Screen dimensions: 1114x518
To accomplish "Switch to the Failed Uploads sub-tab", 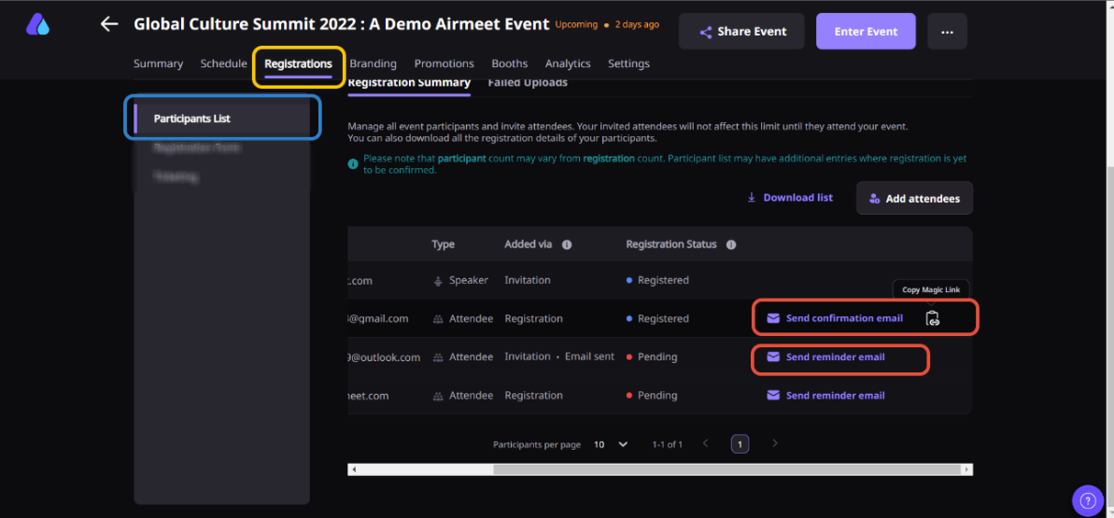I will click(528, 83).
